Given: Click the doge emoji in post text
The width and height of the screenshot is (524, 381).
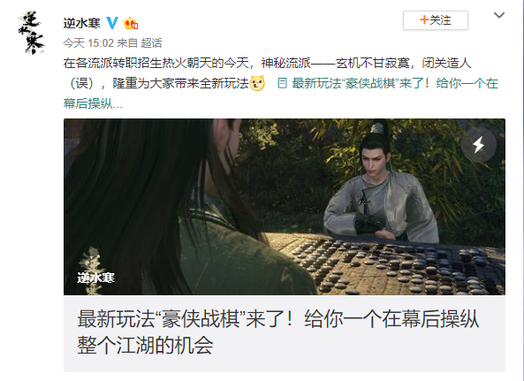Looking at the screenshot, I should click(x=257, y=83).
